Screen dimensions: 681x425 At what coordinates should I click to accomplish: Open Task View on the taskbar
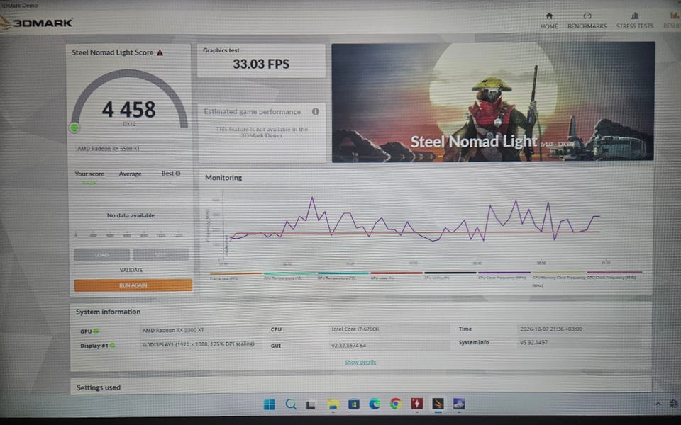pos(311,405)
